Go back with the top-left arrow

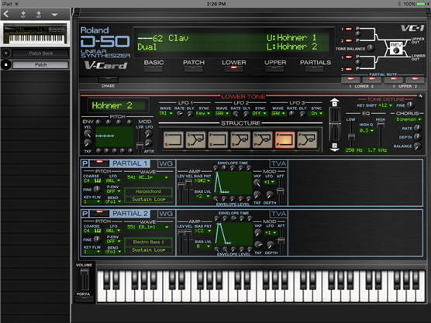point(6,14)
